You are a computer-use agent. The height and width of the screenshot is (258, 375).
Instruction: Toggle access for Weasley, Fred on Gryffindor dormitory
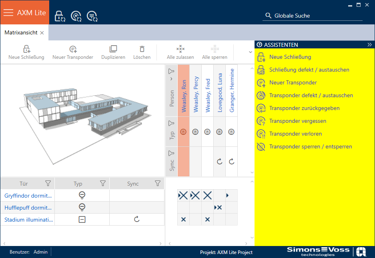pyautogui.click(x=207, y=196)
